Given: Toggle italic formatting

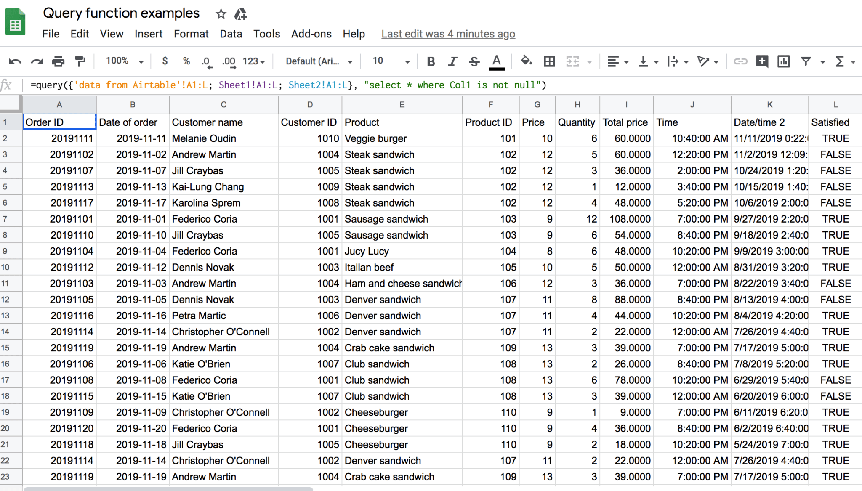Looking at the screenshot, I should (x=452, y=61).
